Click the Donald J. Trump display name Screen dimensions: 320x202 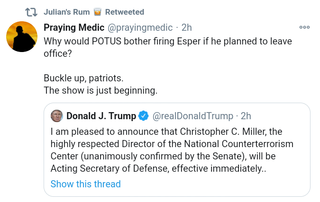[x=101, y=116]
